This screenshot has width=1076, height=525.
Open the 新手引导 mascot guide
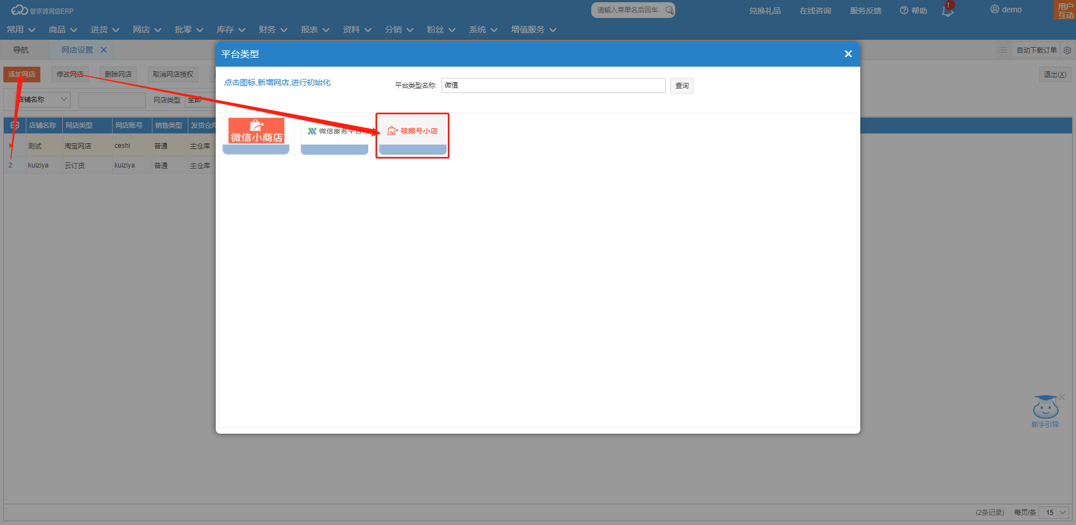1045,412
